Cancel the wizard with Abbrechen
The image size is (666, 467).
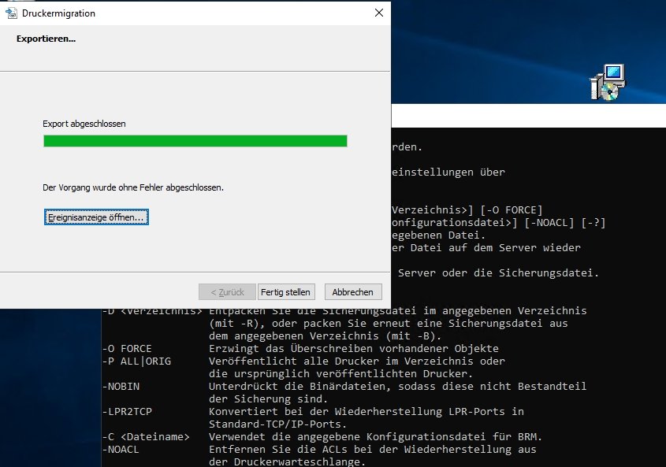tap(352, 291)
